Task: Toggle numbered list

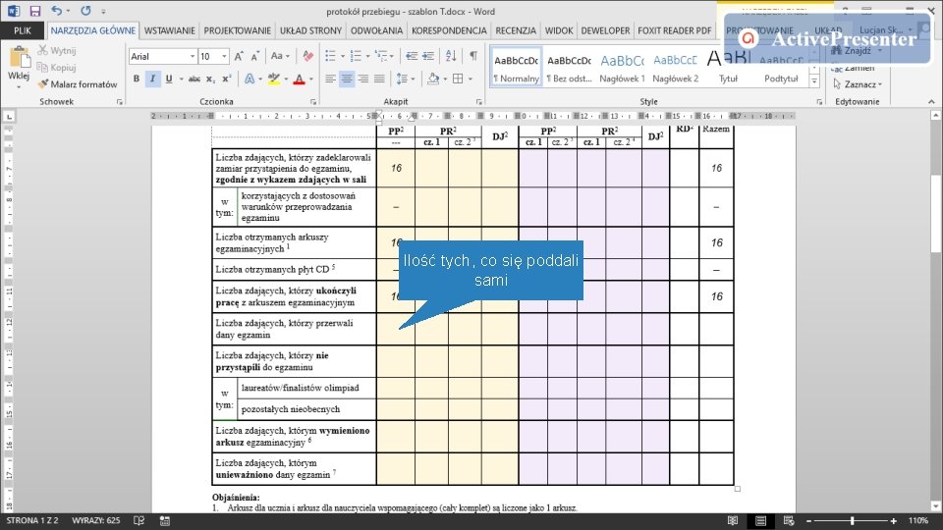Action: (x=356, y=56)
